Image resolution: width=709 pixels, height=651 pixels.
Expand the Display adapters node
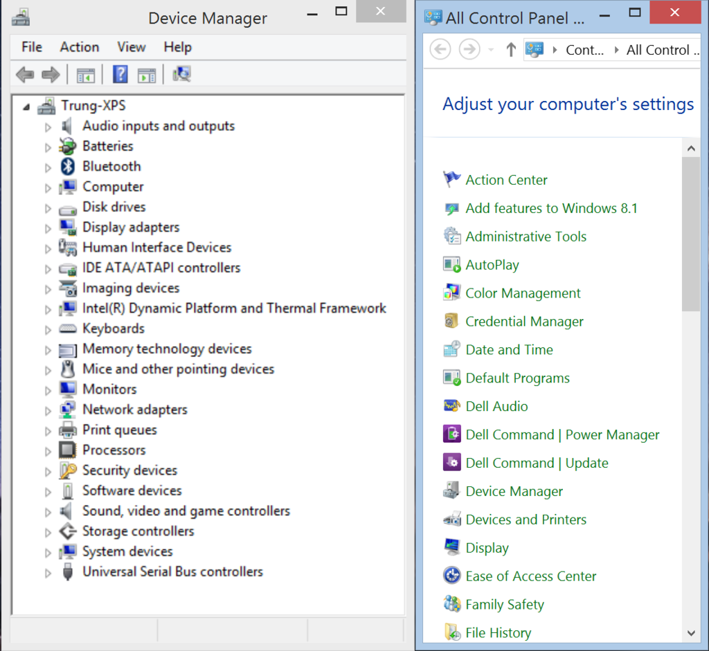[x=48, y=228]
